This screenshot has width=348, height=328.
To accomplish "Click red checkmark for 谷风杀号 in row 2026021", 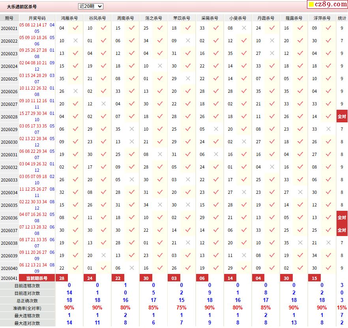I will tap(104, 28).
